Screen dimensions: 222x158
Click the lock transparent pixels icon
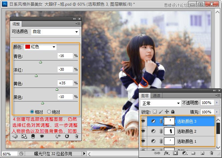click(x=155, y=112)
